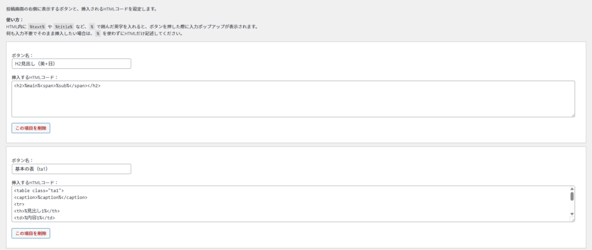Image resolution: width=592 pixels, height=250 pixels.
Task: Click the %text% code example in instructions
Action: (37, 27)
